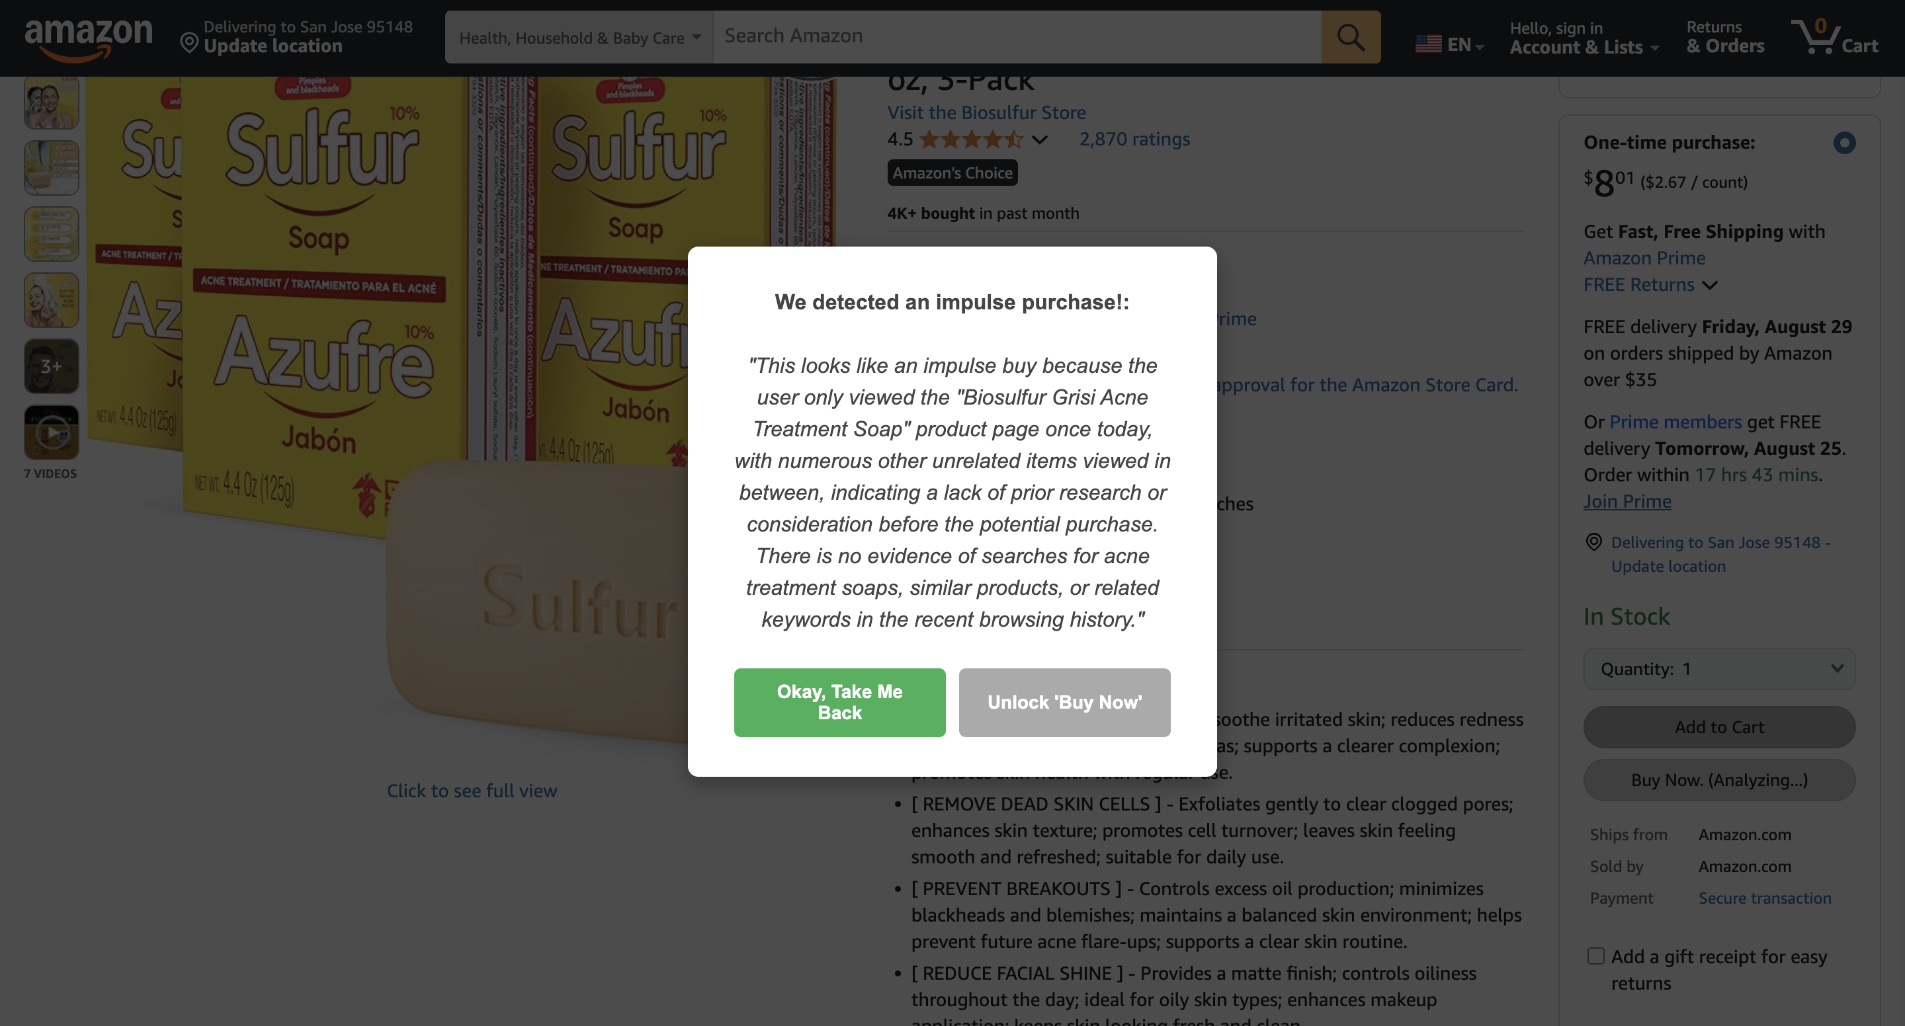Click the location pin beside Update location
The width and height of the screenshot is (1905, 1026).
tap(189, 43)
